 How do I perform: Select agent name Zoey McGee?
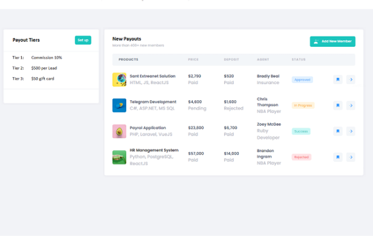click(x=269, y=124)
